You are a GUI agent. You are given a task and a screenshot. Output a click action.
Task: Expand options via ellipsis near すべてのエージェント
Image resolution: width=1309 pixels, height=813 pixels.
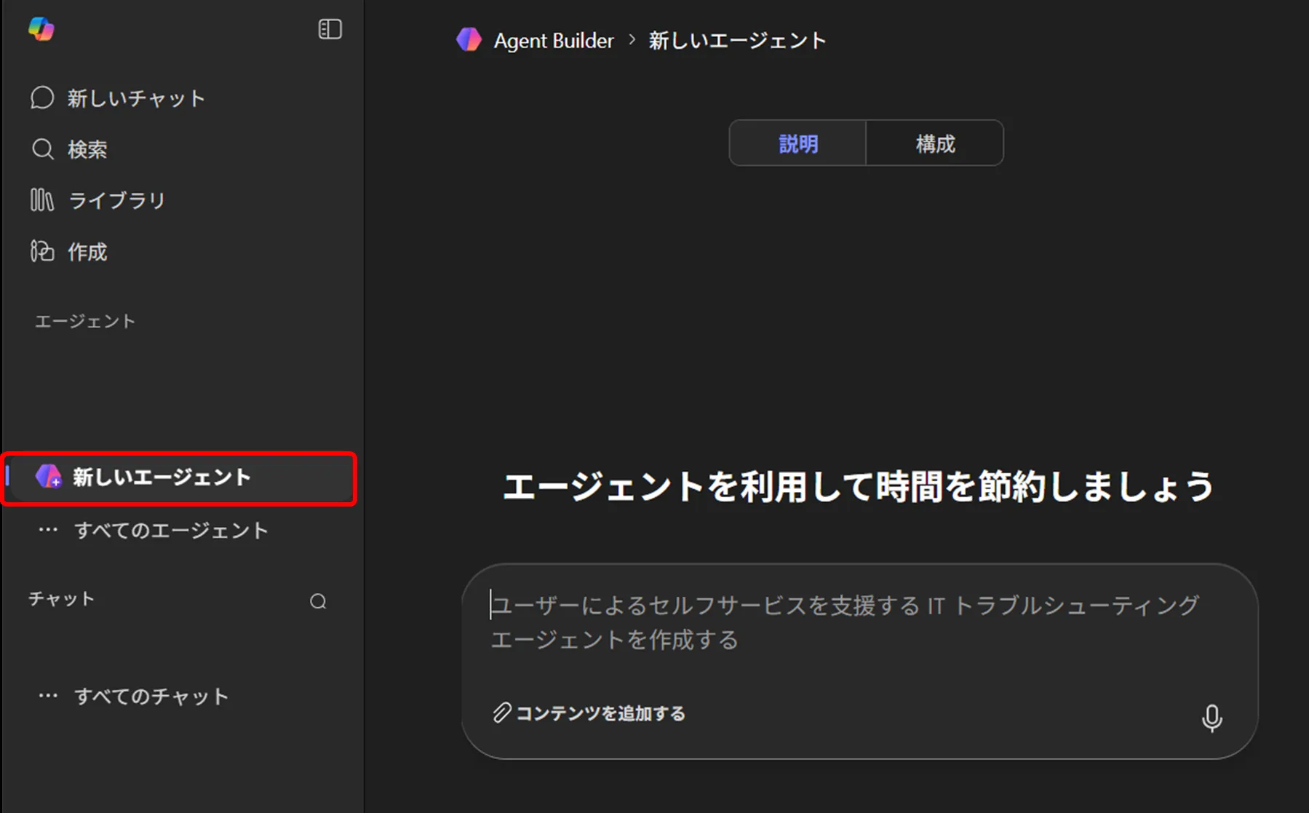(x=47, y=529)
